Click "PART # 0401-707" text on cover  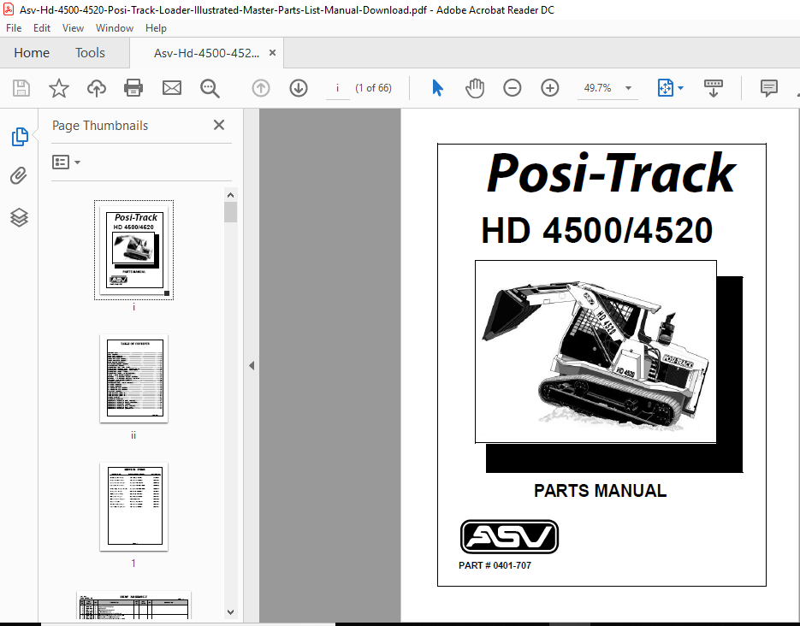coord(495,565)
